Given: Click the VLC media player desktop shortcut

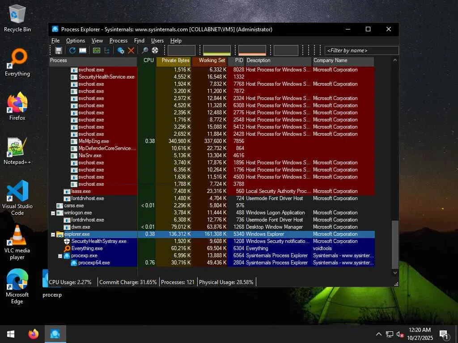Looking at the screenshot, I should (17, 243).
